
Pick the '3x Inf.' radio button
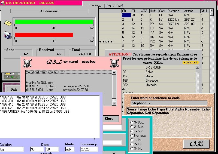click(132, 149)
